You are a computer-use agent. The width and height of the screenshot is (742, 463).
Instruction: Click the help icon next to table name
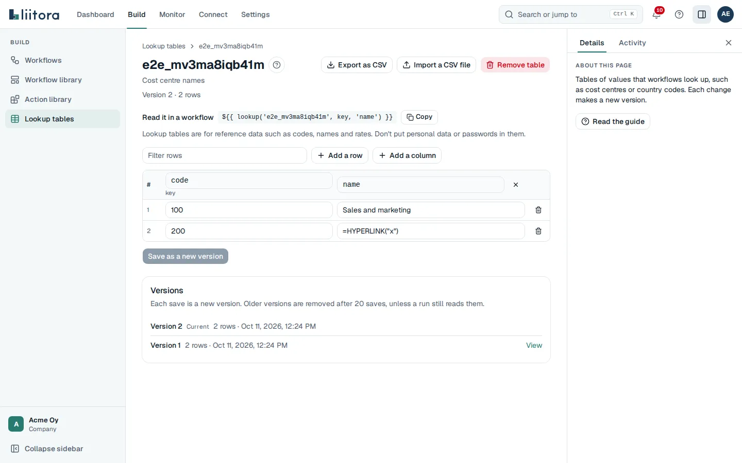point(277,65)
